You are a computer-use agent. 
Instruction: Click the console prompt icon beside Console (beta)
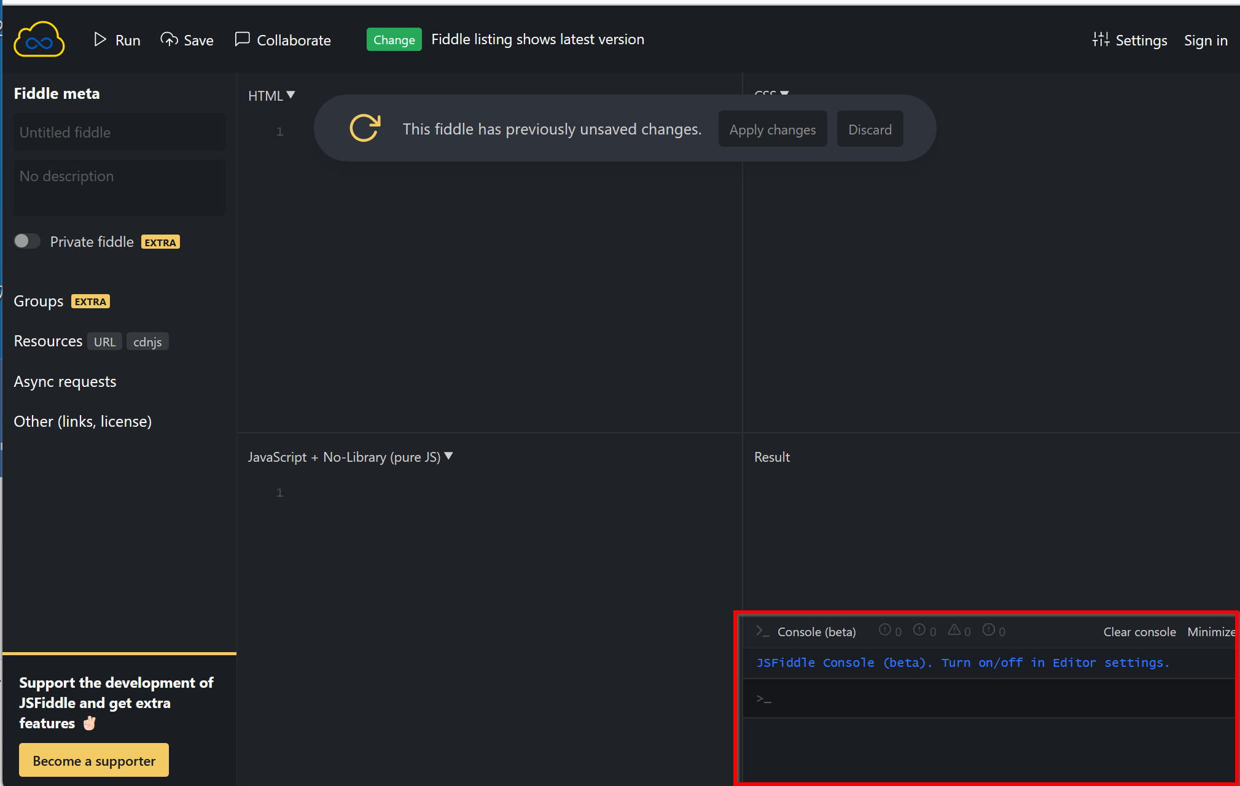[x=762, y=631]
